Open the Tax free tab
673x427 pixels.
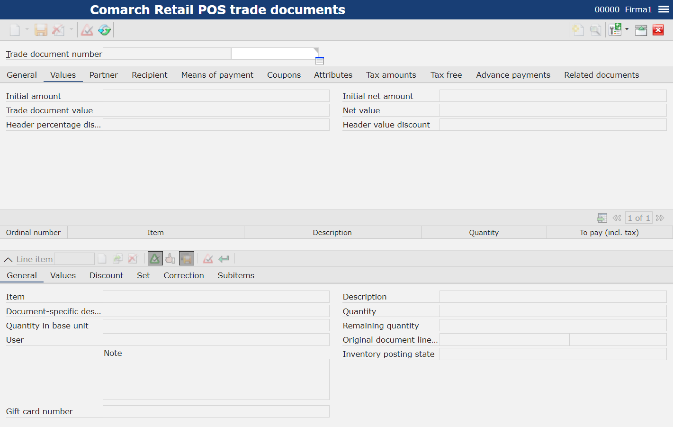(x=446, y=75)
